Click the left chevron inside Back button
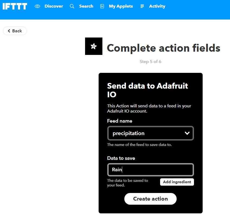230x215 pixels. 9,31
